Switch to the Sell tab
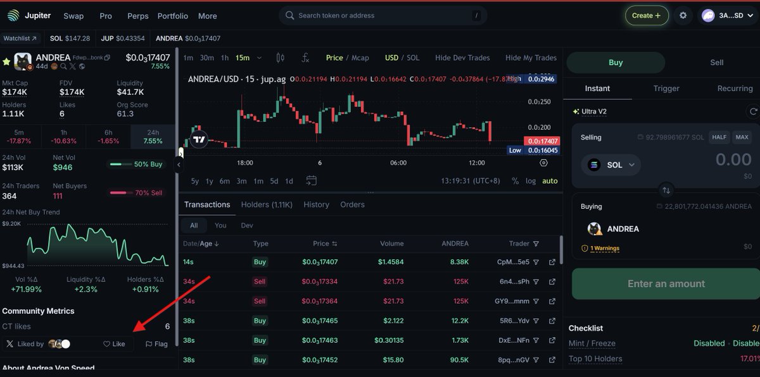760x377 pixels. (717, 63)
